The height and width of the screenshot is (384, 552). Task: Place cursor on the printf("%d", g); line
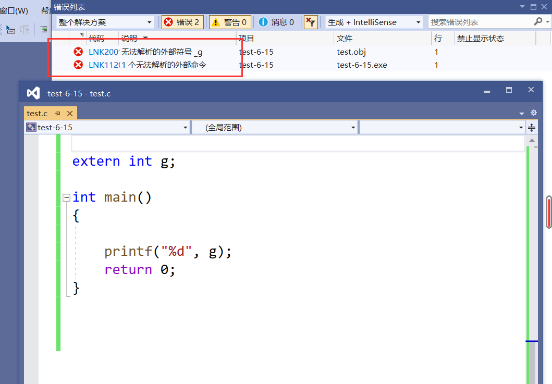[x=168, y=251]
